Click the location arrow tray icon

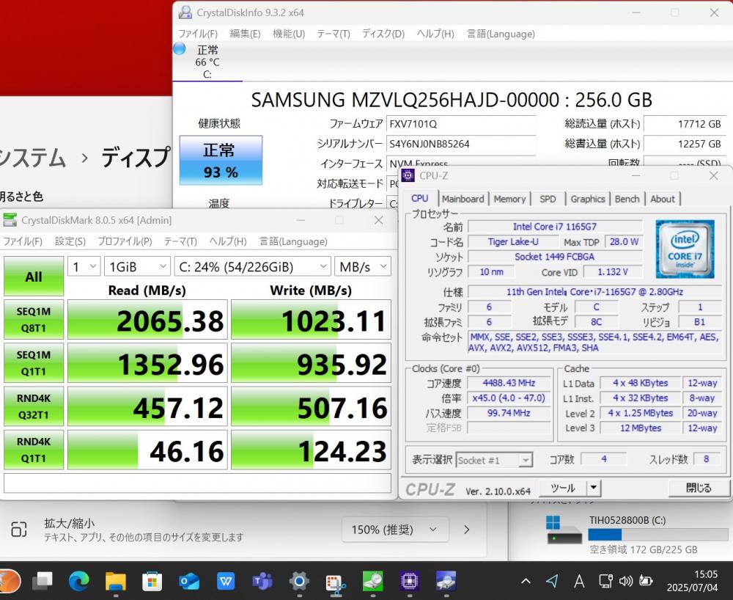coord(552,581)
